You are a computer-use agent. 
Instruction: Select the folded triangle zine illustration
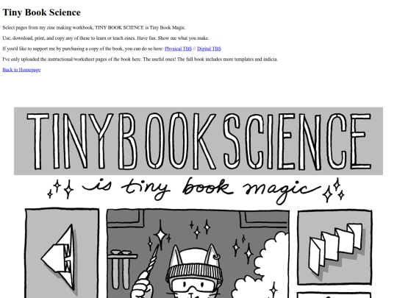[59, 258]
